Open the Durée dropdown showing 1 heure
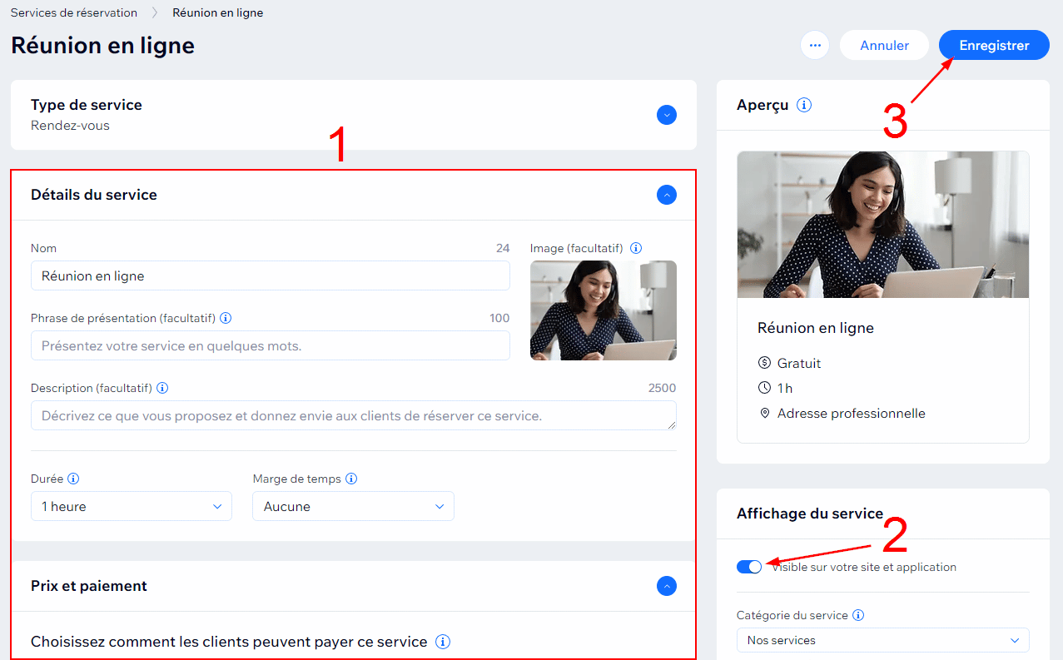Image resolution: width=1063 pixels, height=660 pixels. click(x=132, y=506)
